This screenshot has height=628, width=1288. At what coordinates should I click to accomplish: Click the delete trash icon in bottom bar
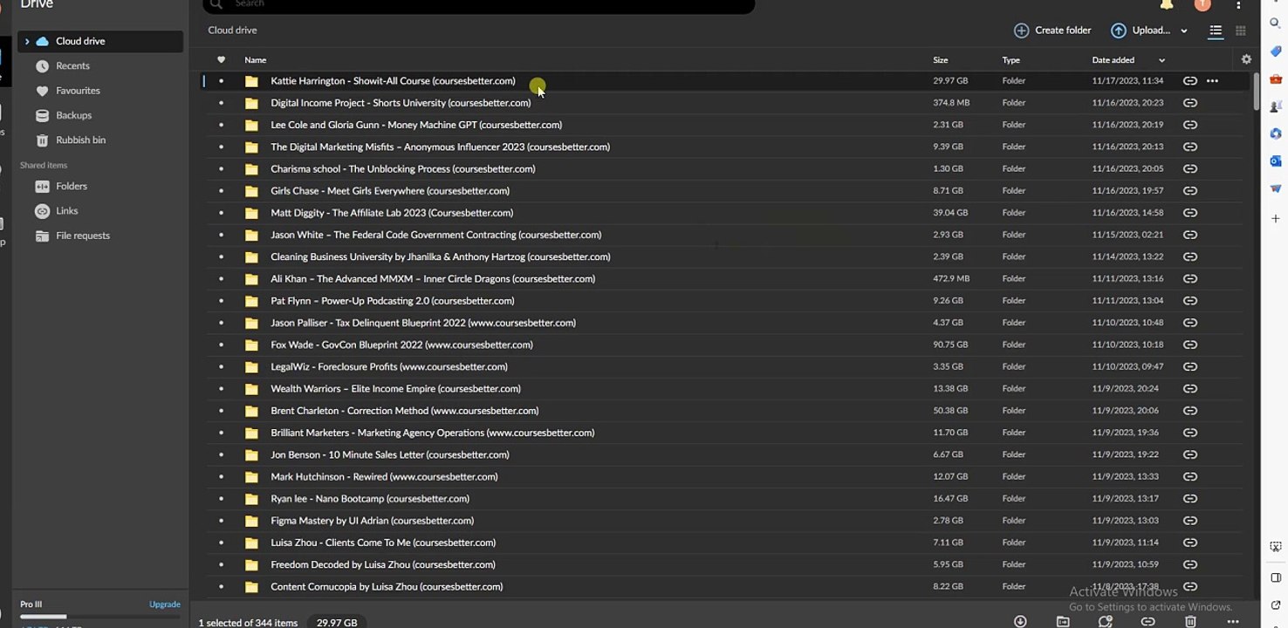click(x=1190, y=621)
